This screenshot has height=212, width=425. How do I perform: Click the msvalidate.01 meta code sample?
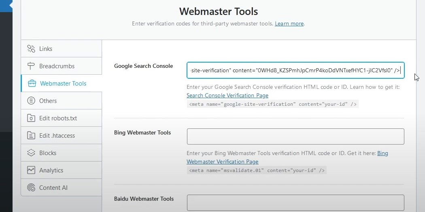(x=257, y=170)
